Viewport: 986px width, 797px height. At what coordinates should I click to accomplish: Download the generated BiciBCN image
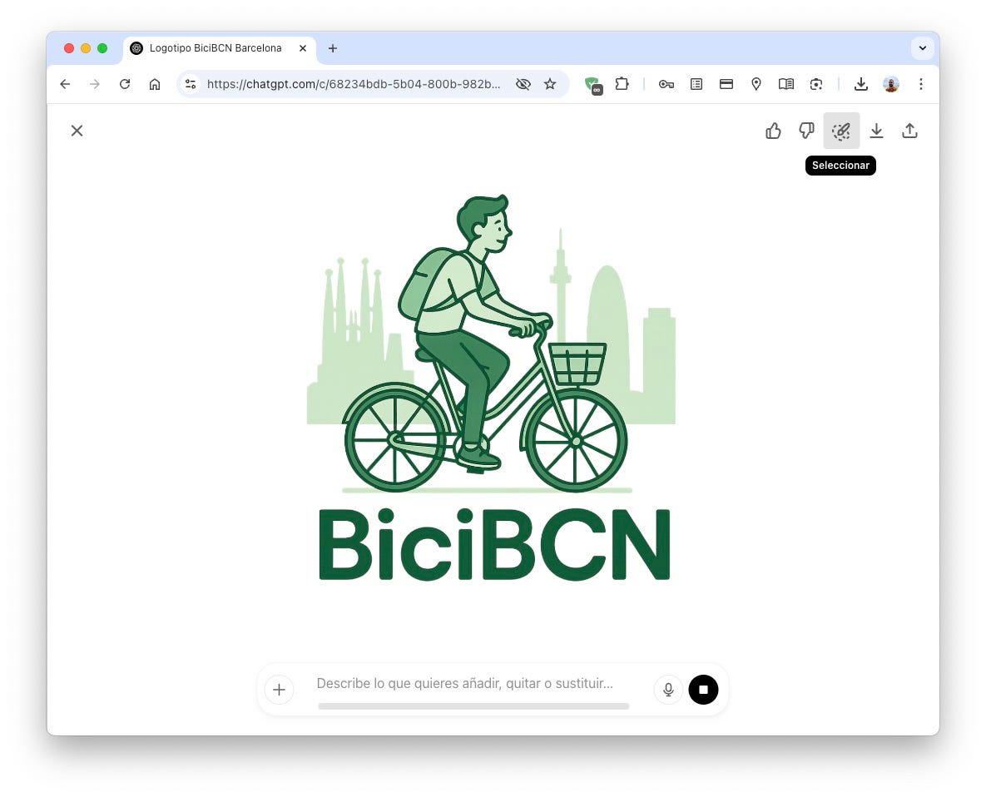[877, 131]
